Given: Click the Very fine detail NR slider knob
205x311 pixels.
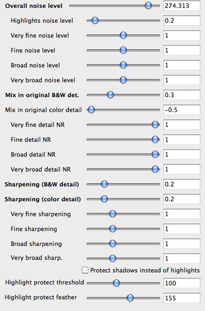Looking at the screenshot, I should (x=155, y=124).
